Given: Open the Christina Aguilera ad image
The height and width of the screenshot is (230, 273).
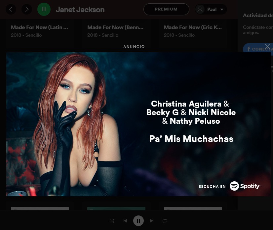Looking at the screenshot, I should [138, 124].
